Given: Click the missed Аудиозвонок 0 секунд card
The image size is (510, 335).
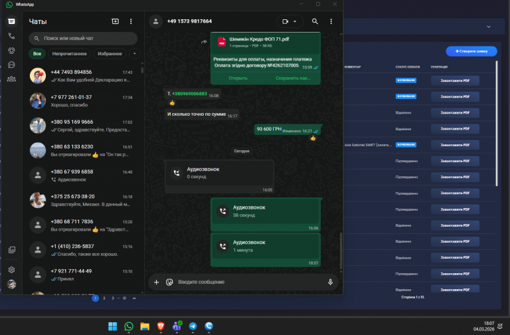Looking at the screenshot, I should tap(219, 177).
